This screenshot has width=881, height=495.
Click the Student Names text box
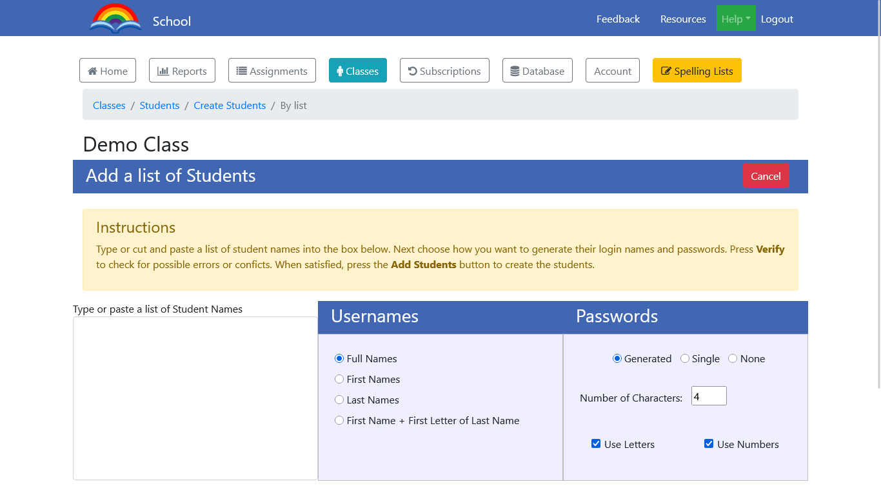click(x=195, y=398)
